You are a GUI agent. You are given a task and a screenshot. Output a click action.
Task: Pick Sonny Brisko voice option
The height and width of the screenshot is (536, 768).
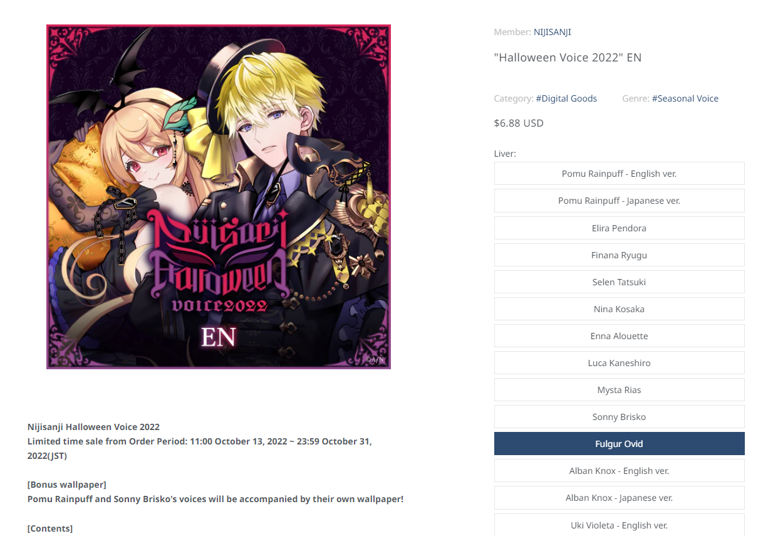[x=619, y=417]
